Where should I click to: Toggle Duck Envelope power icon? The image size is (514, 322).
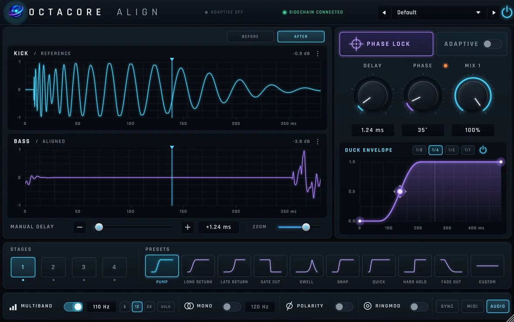pos(483,150)
